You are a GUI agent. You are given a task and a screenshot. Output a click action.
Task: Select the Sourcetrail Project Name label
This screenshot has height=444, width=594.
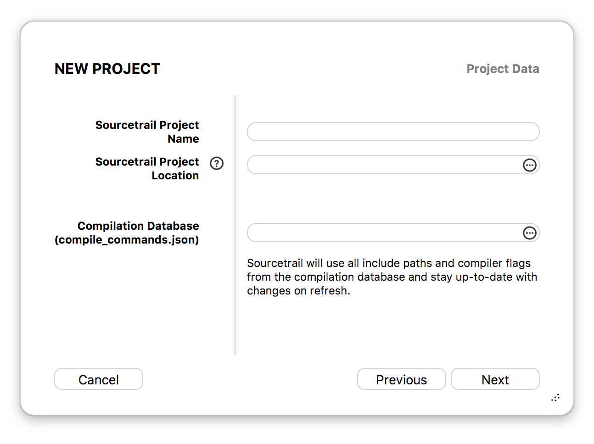coord(147,132)
